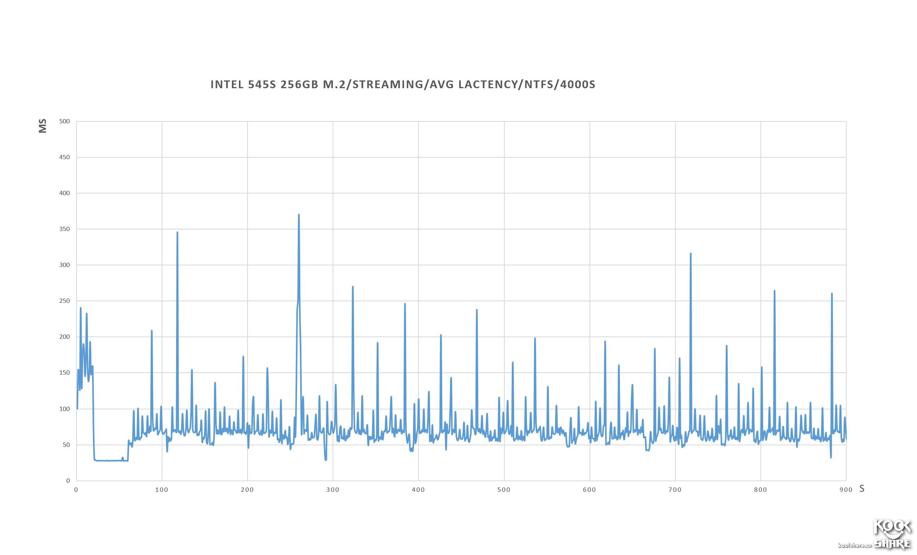Click the Intel 545S chart title
The height and width of the screenshot is (555, 917).
click(403, 84)
